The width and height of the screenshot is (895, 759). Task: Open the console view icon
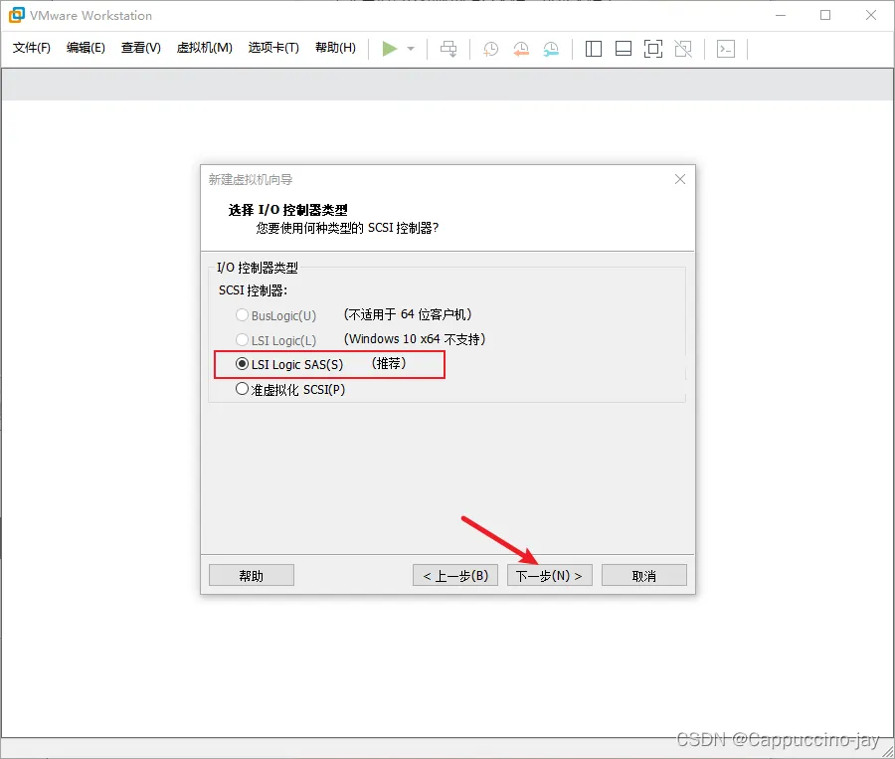coord(726,49)
